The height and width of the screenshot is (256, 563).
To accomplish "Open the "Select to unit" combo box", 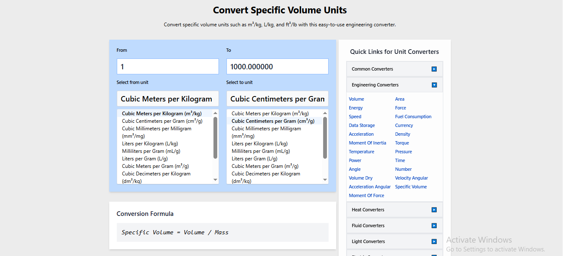I will coord(277,98).
